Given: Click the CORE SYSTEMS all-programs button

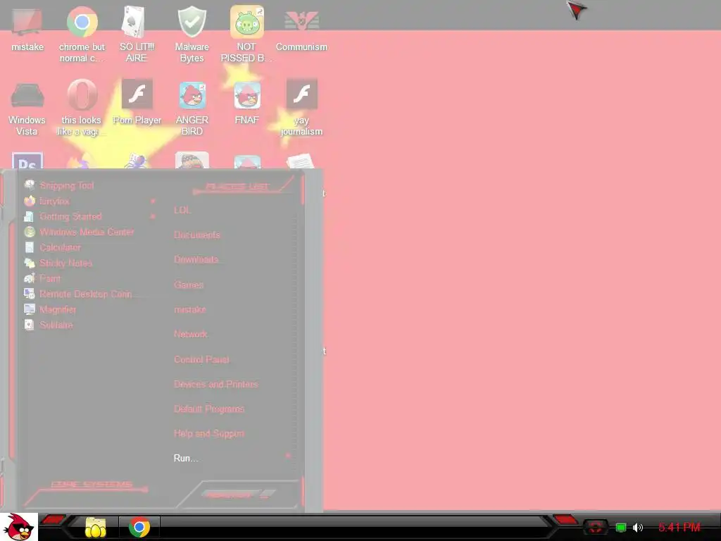Looking at the screenshot, I should (x=92, y=485).
